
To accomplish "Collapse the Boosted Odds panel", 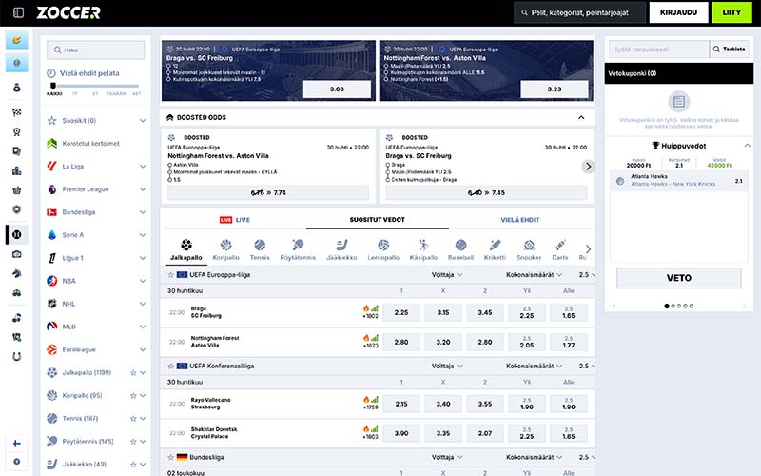I will 581,117.
